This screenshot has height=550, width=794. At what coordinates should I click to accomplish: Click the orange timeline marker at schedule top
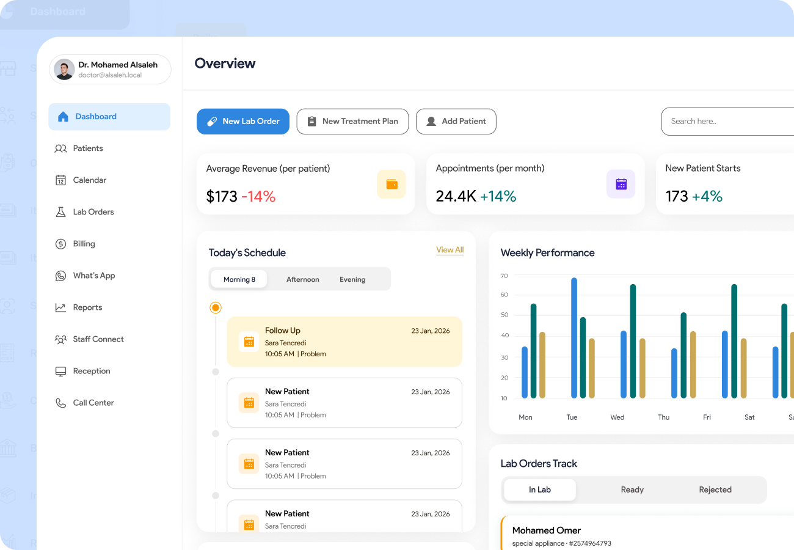point(215,307)
